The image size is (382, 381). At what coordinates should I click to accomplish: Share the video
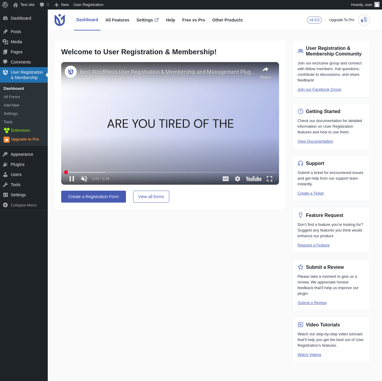[265, 73]
